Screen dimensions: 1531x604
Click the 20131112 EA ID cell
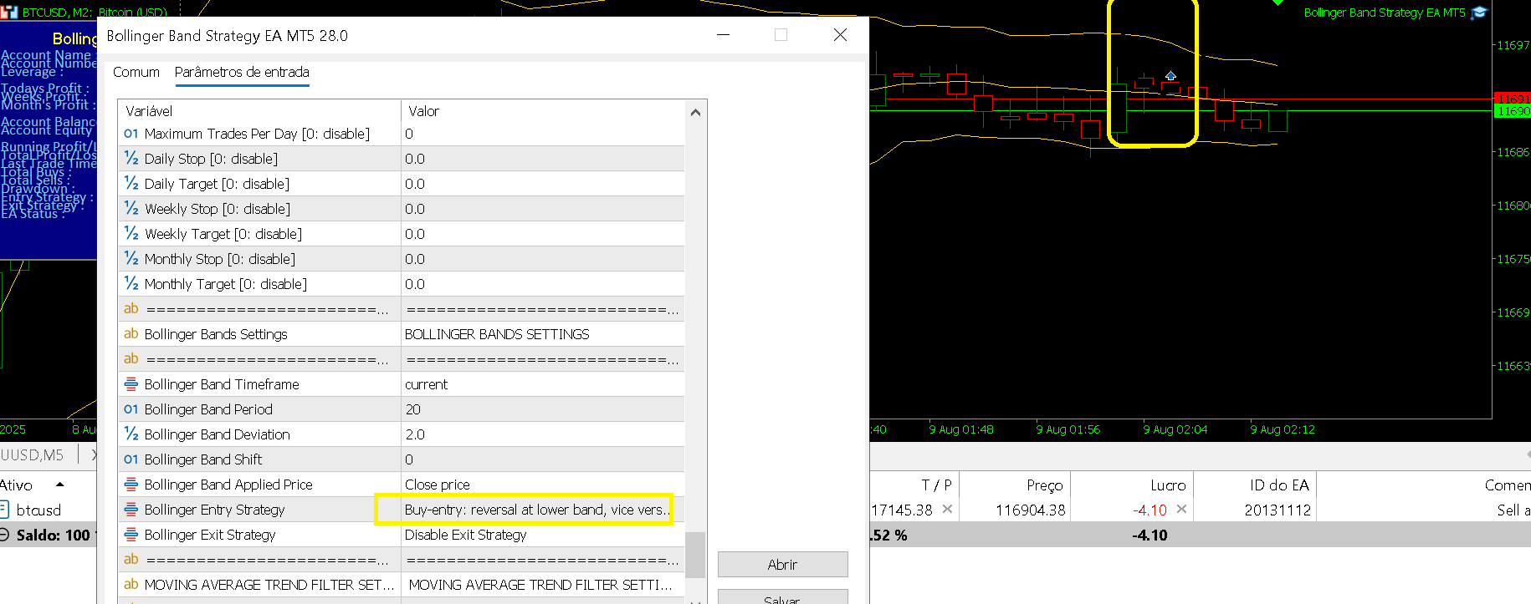1278,510
